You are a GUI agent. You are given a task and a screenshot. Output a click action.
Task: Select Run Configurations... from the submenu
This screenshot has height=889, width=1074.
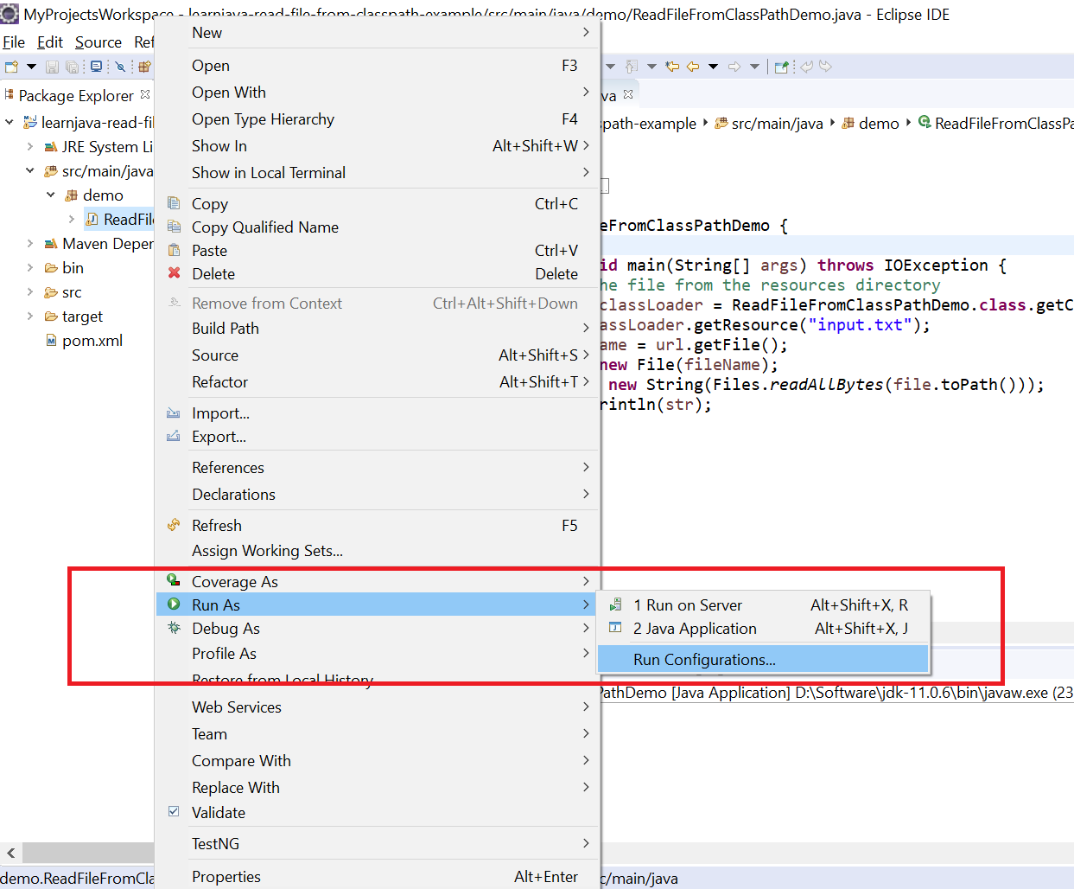click(704, 660)
